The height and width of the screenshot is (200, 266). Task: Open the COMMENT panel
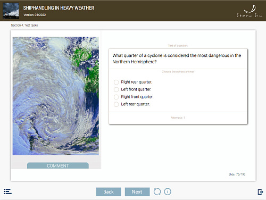(58, 165)
